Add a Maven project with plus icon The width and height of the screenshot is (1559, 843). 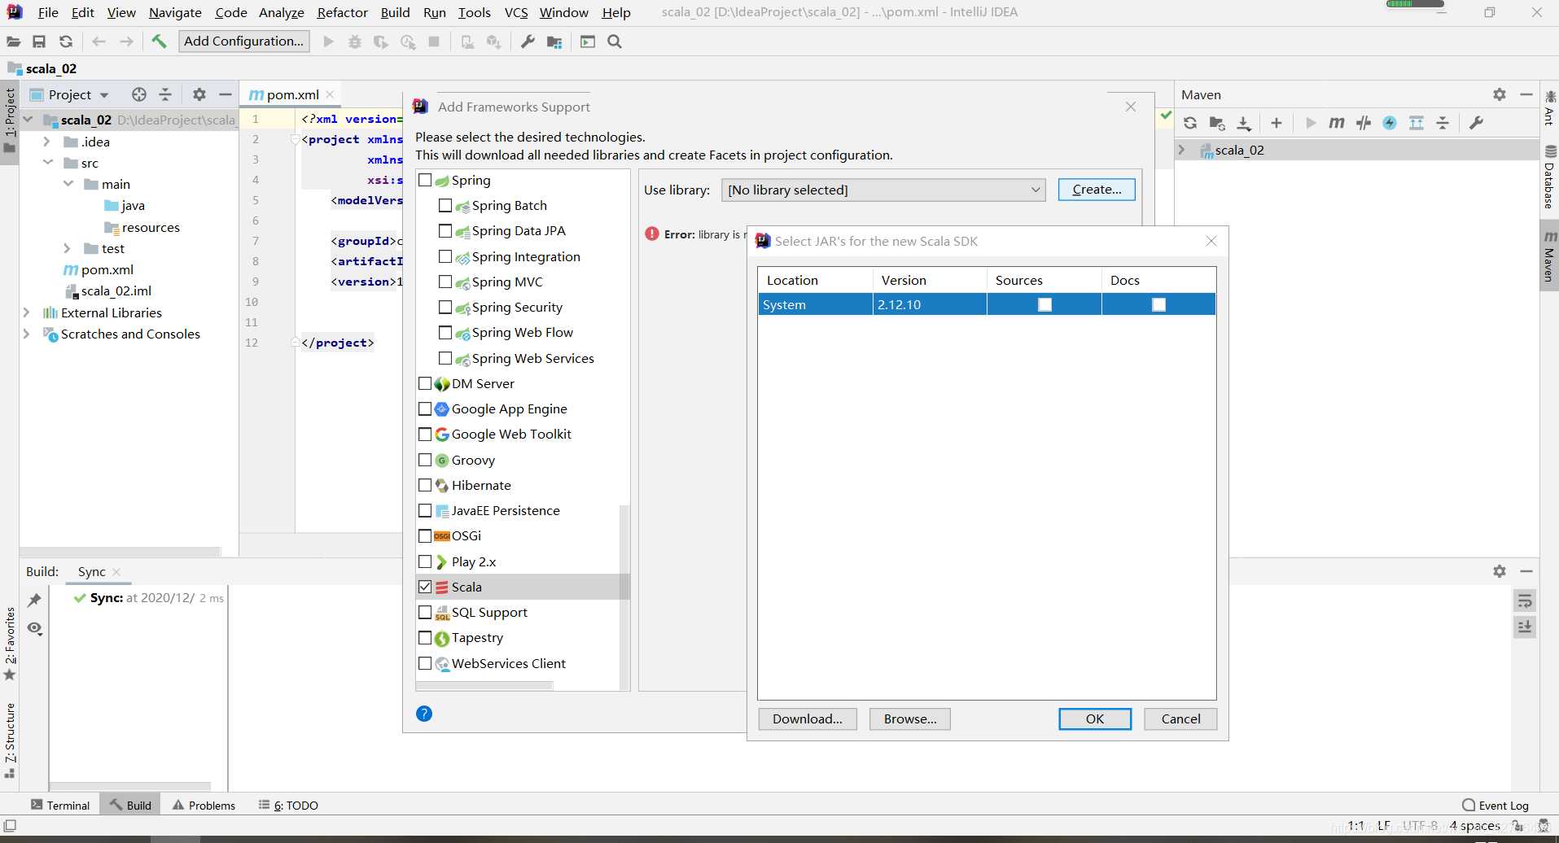tap(1277, 123)
